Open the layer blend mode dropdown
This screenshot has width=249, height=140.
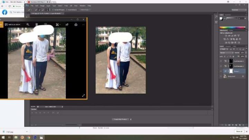click(227, 53)
